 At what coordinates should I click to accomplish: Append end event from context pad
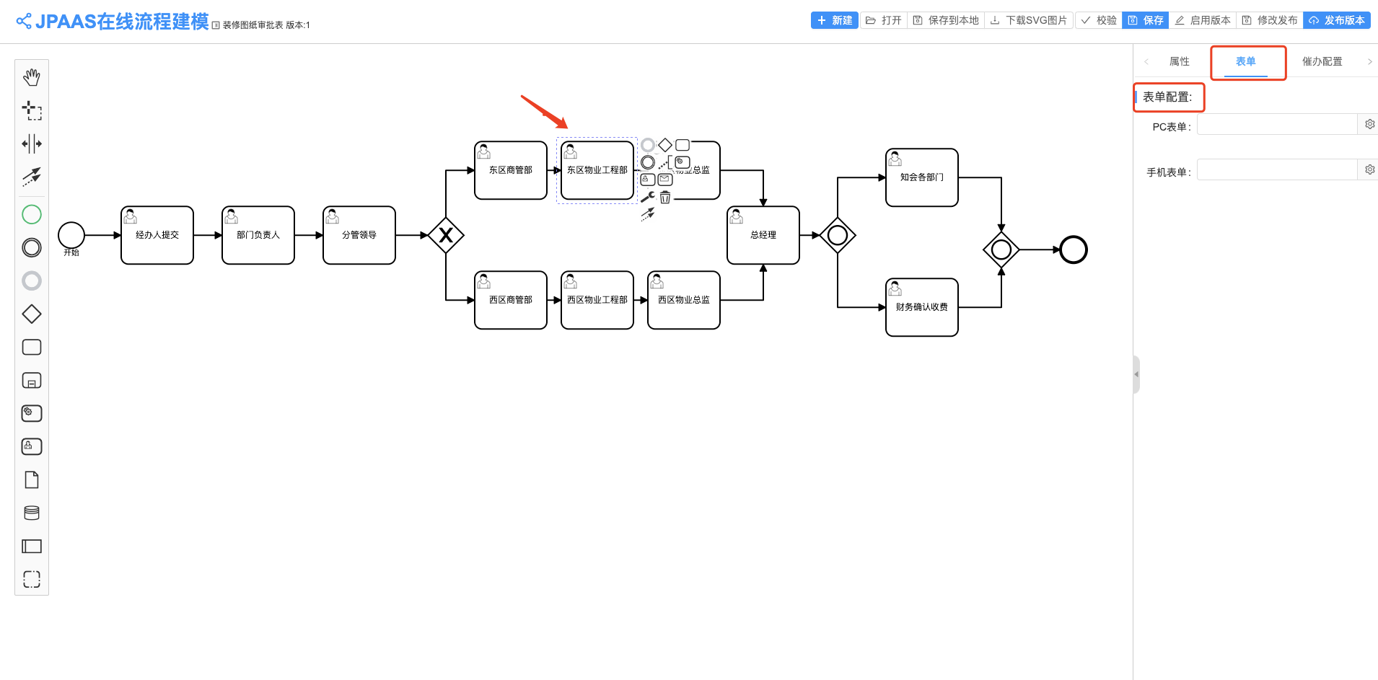[648, 145]
